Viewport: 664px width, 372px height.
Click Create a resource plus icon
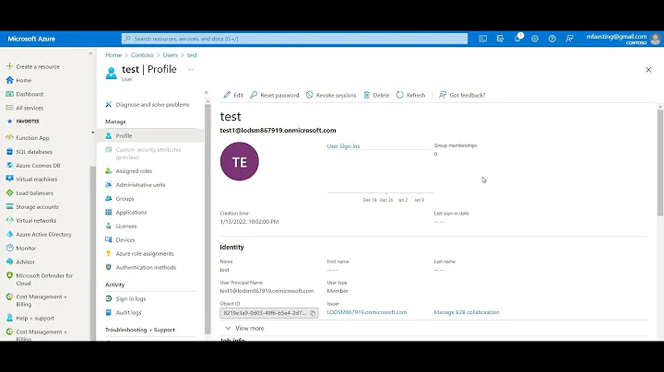(9, 66)
